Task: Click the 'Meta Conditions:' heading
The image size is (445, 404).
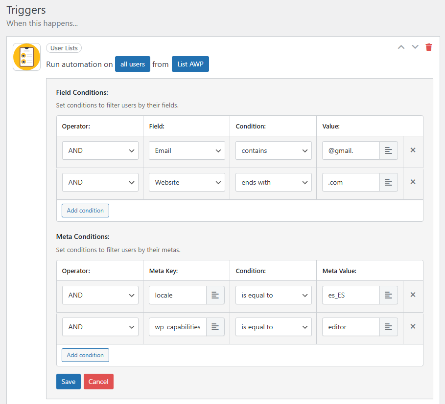Action: point(83,236)
